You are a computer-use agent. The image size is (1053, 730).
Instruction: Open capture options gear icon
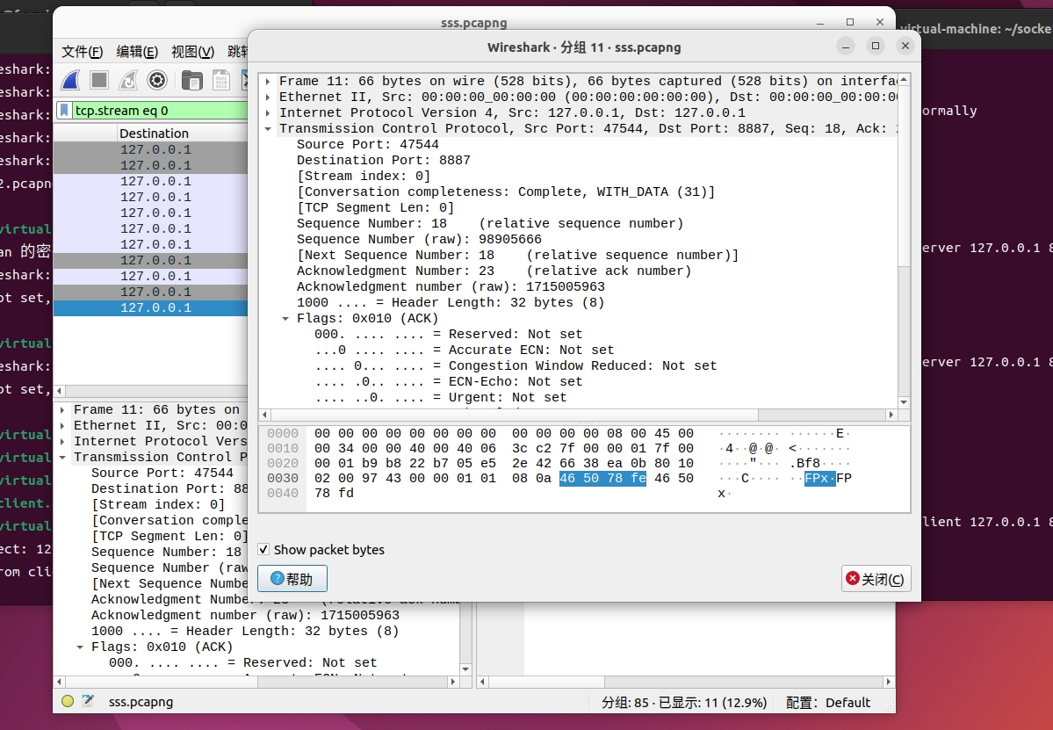[x=157, y=81]
